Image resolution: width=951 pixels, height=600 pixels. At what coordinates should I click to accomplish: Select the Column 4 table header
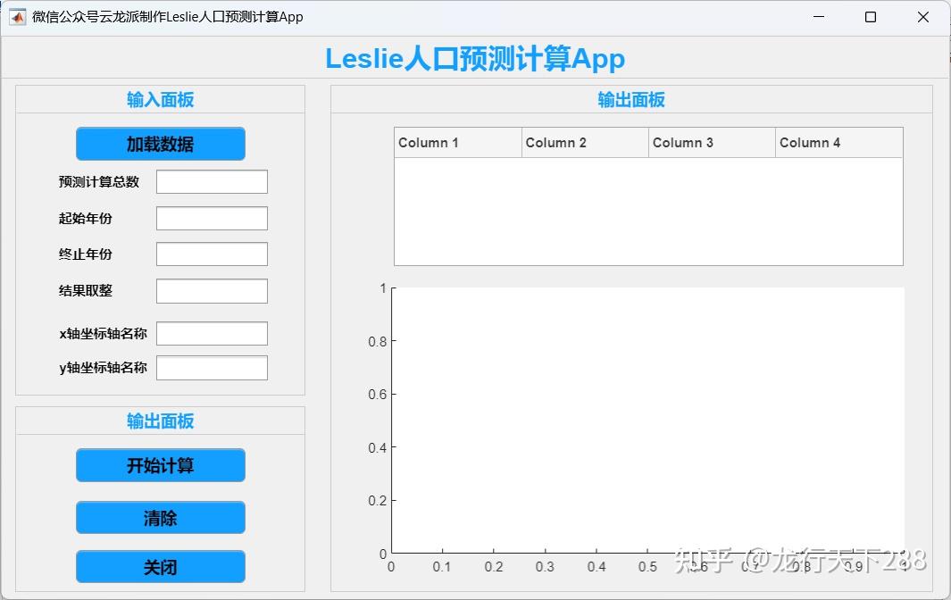(838, 142)
